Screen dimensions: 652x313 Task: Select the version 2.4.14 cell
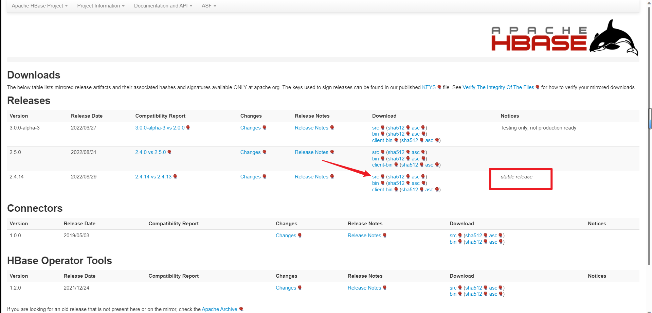click(17, 177)
